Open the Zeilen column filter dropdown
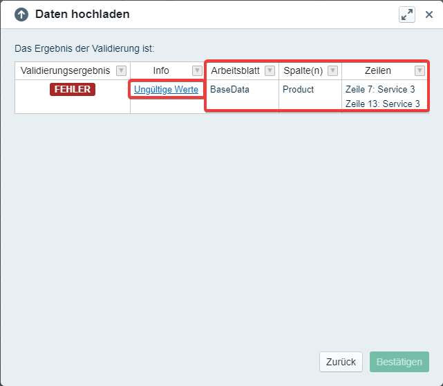The width and height of the screenshot is (443, 386). (420, 70)
